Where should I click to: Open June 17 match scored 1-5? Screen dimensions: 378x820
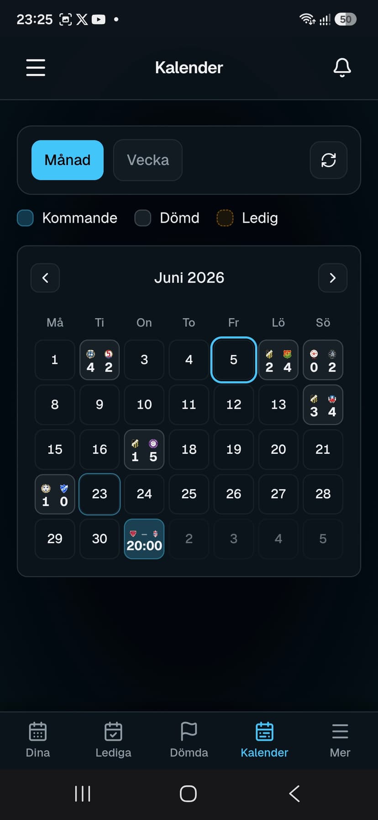tap(144, 449)
